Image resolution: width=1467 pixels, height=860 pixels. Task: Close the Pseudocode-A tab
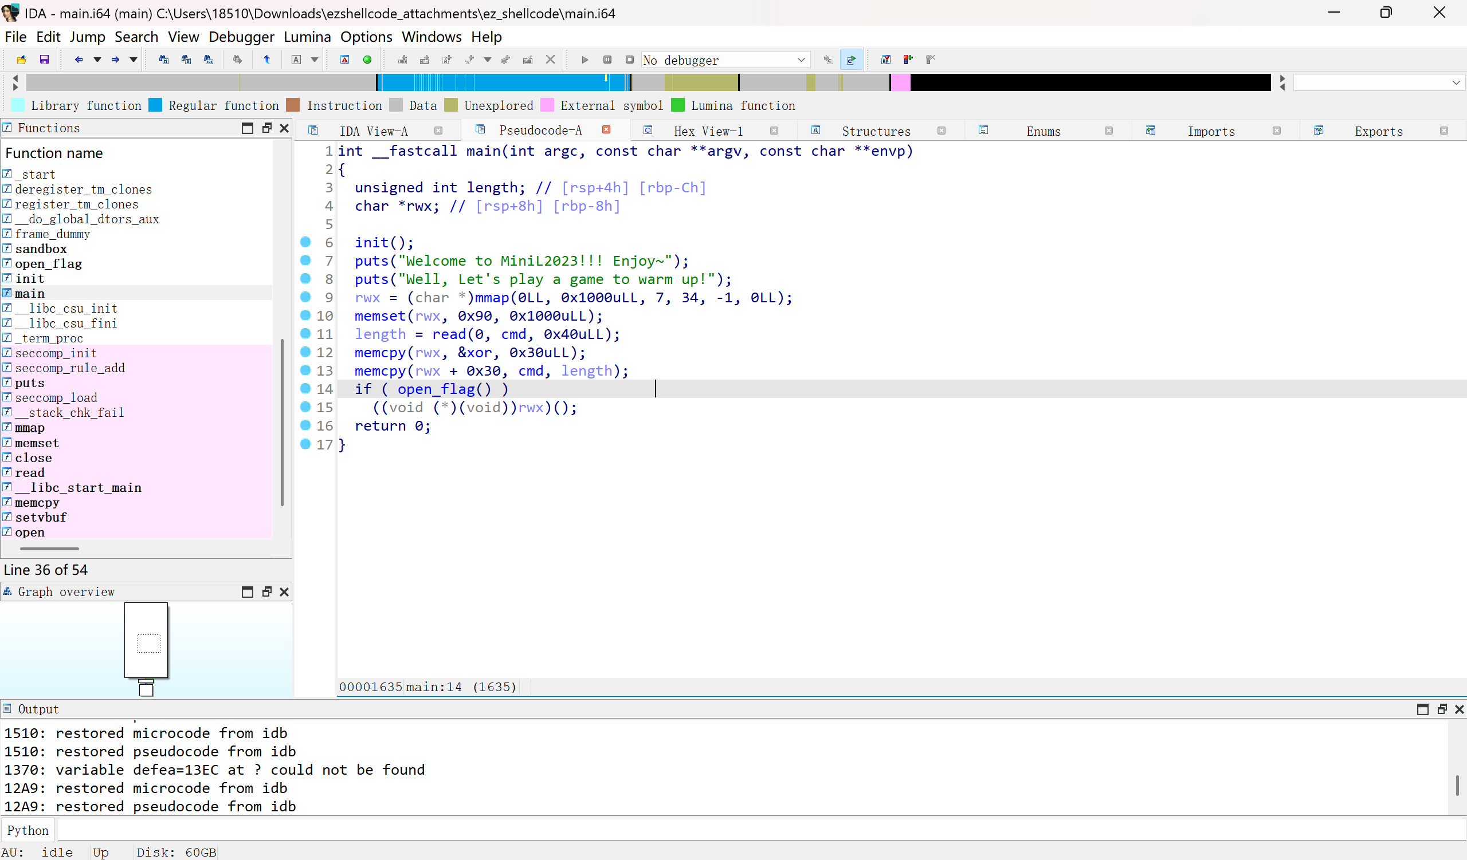606,129
